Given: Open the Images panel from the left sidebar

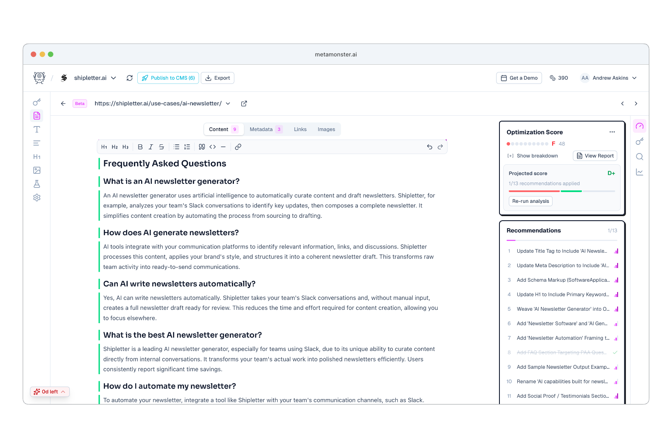Looking at the screenshot, I should 37,170.
